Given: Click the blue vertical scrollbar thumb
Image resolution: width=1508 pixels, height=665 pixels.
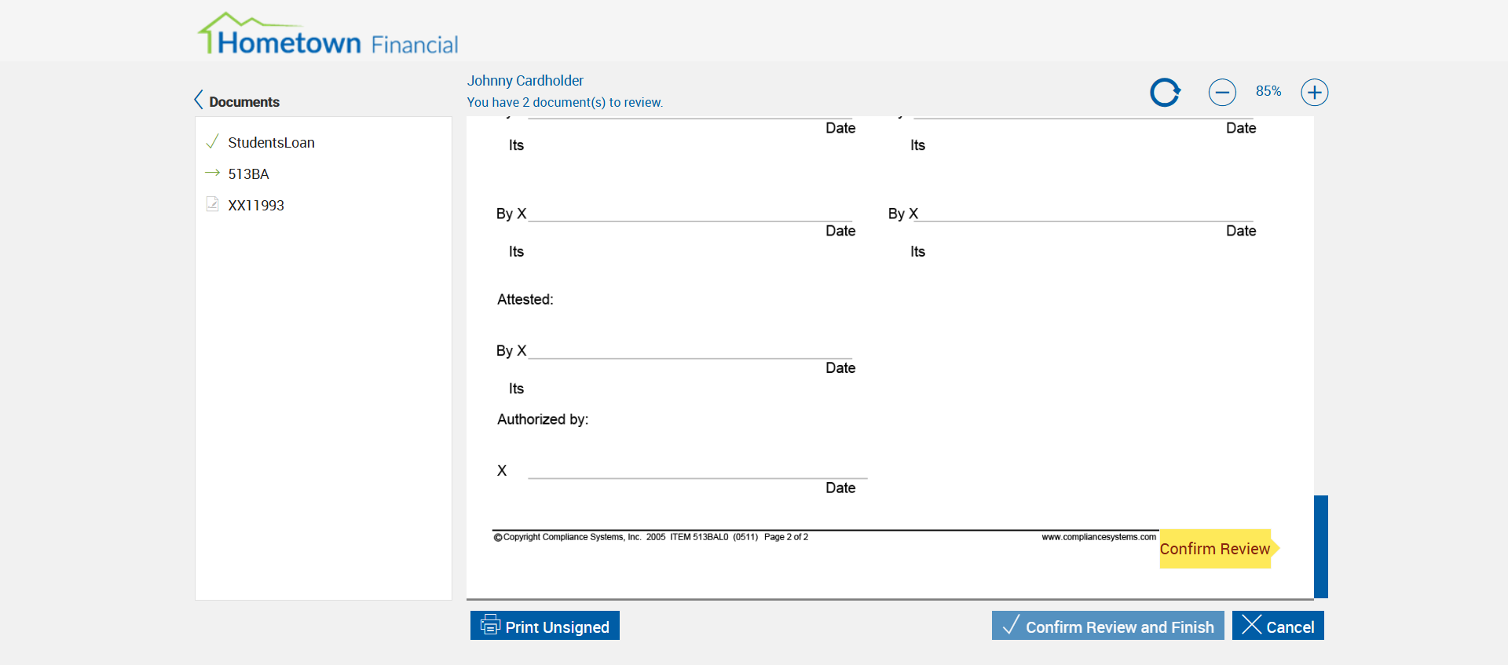Looking at the screenshot, I should (x=1321, y=546).
